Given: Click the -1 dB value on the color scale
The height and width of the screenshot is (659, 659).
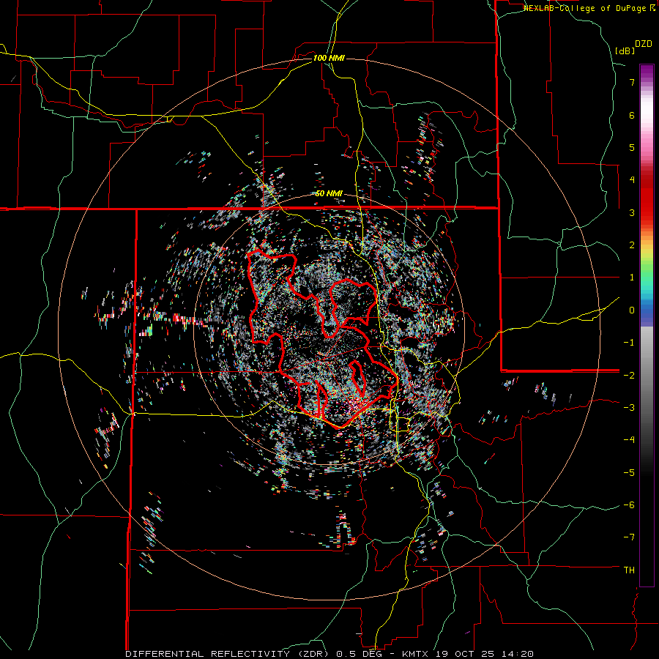Looking at the screenshot, I should click(x=629, y=343).
